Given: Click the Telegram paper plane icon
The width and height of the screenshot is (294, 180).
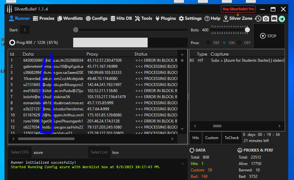Looking at the screenshot, I should click(x=282, y=19).
